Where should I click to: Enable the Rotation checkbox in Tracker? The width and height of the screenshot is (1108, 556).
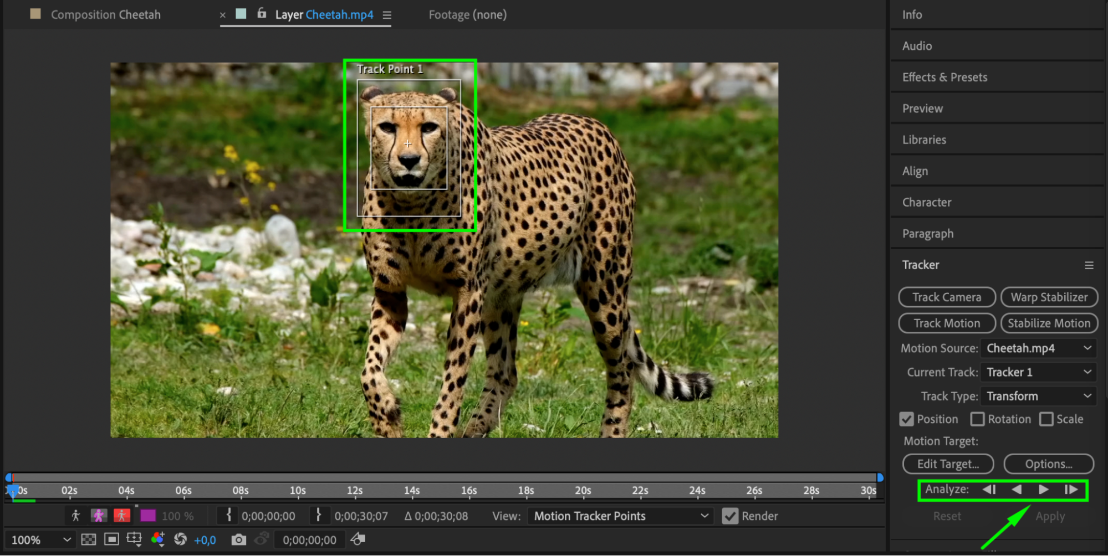tap(977, 419)
